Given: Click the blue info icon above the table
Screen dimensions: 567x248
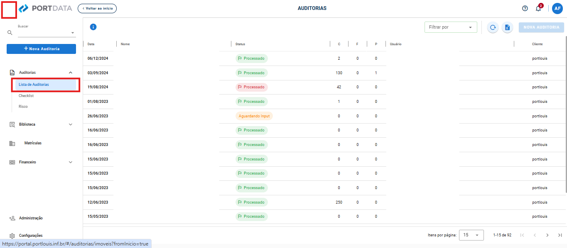Looking at the screenshot, I should pos(93,27).
